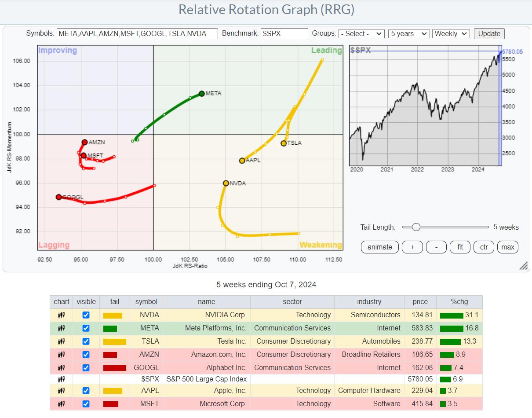Click the AAPL row chart icon
The height and width of the screenshot is (418, 532).
coord(61,391)
